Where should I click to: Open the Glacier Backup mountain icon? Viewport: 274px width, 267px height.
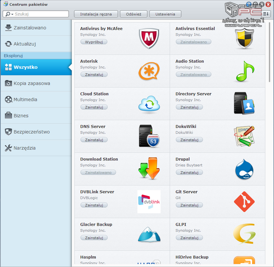[x=149, y=234]
